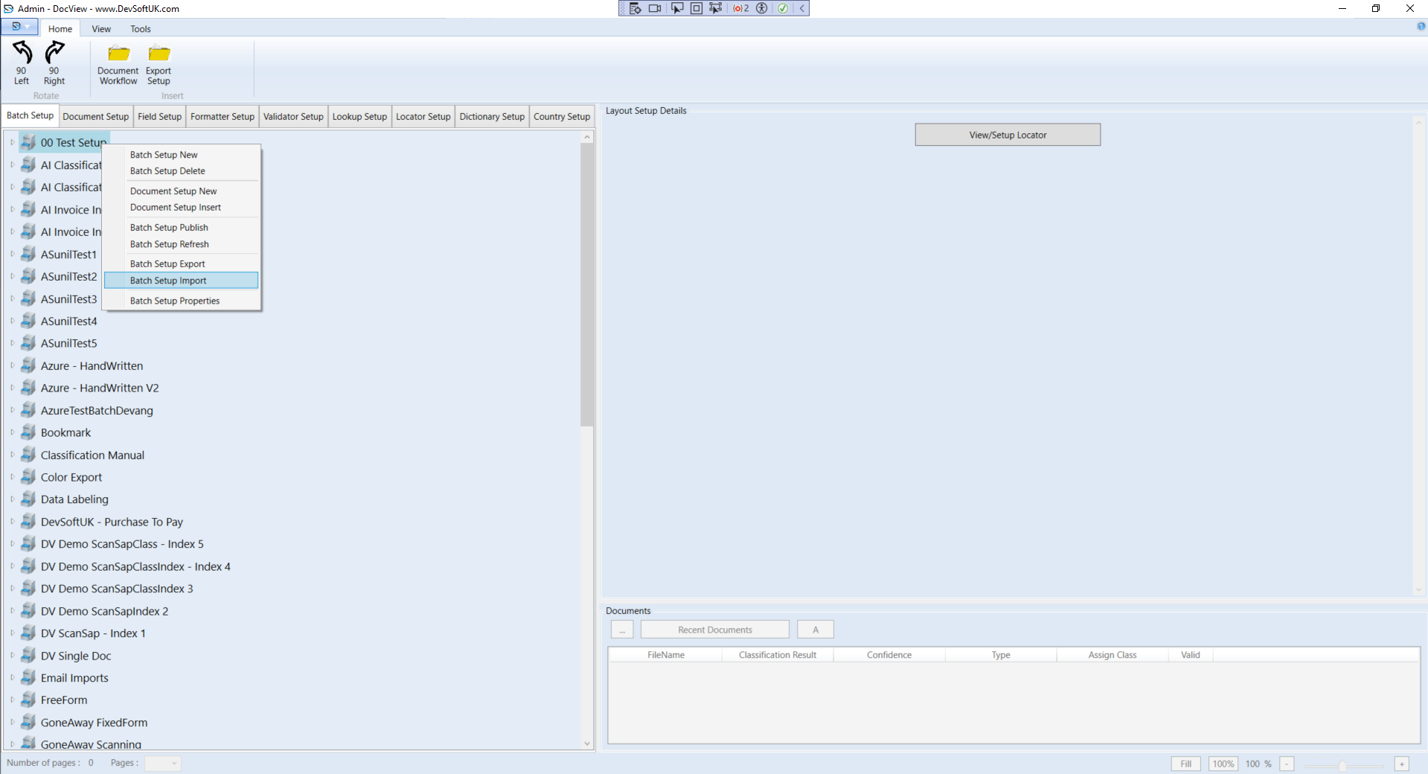Choose Batch Setup Import from context menu
The image size is (1428, 774).
point(181,281)
